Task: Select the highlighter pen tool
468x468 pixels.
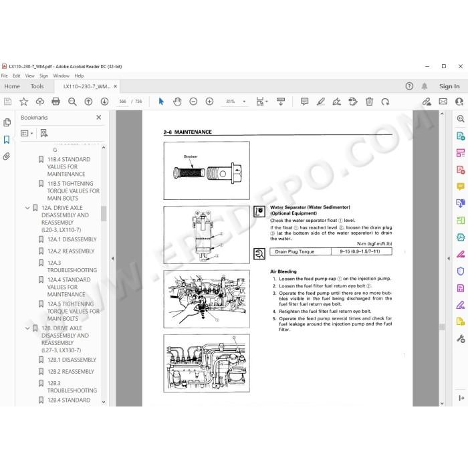Action: point(321,102)
